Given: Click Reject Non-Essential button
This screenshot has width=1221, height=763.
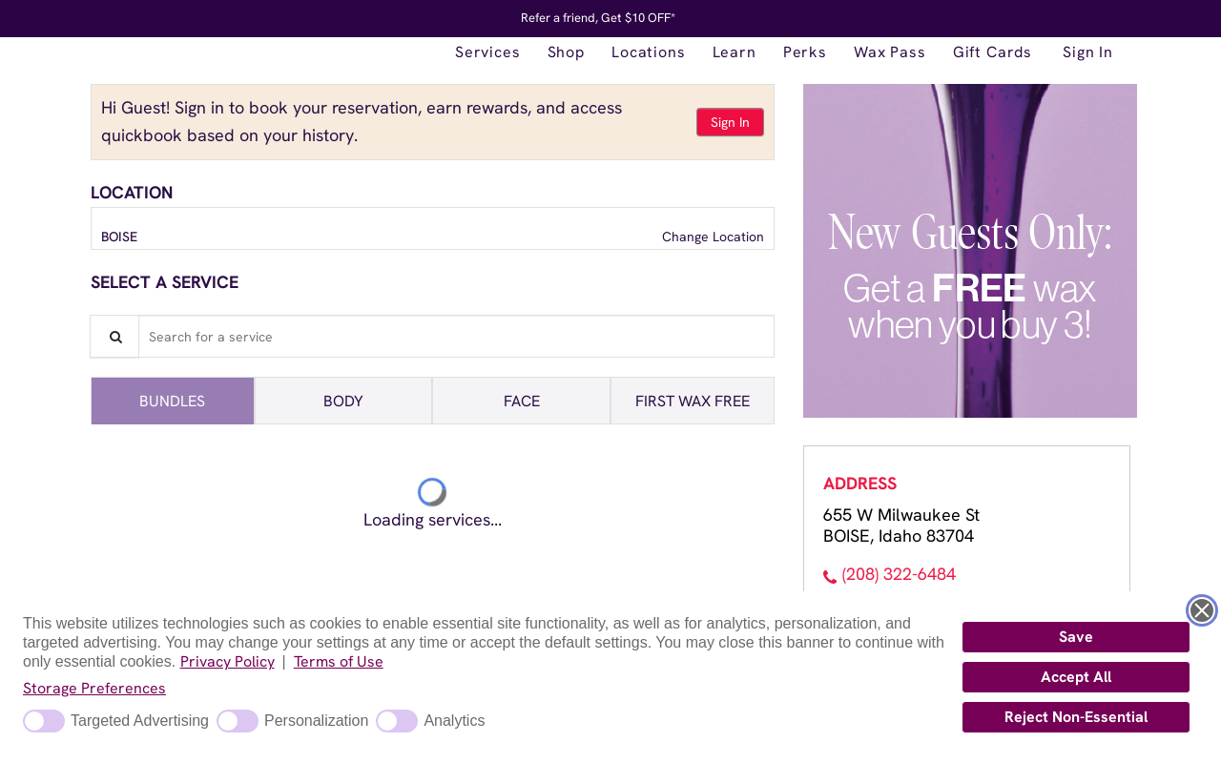Looking at the screenshot, I should pyautogui.click(x=1076, y=717).
